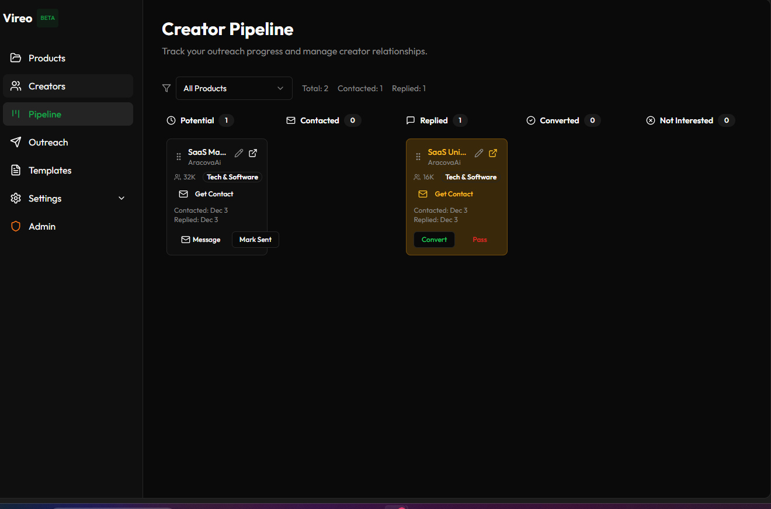
Task: Click the Settings gear icon
Action: 16,198
